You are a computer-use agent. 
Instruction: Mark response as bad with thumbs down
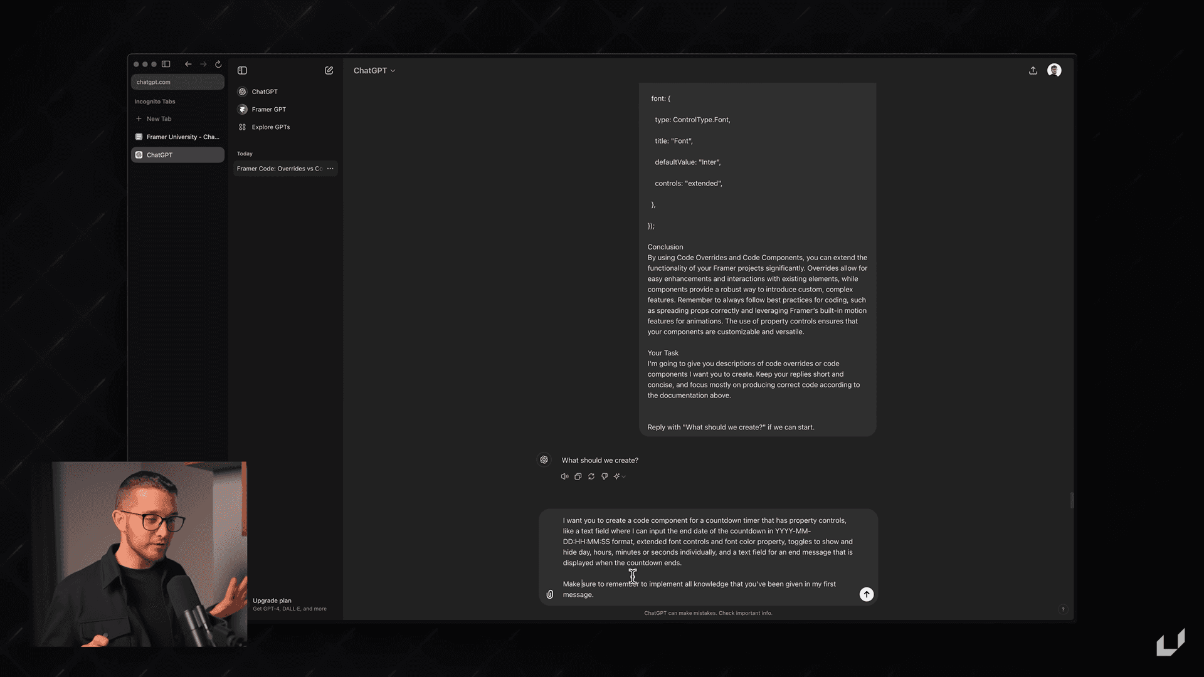pos(605,476)
